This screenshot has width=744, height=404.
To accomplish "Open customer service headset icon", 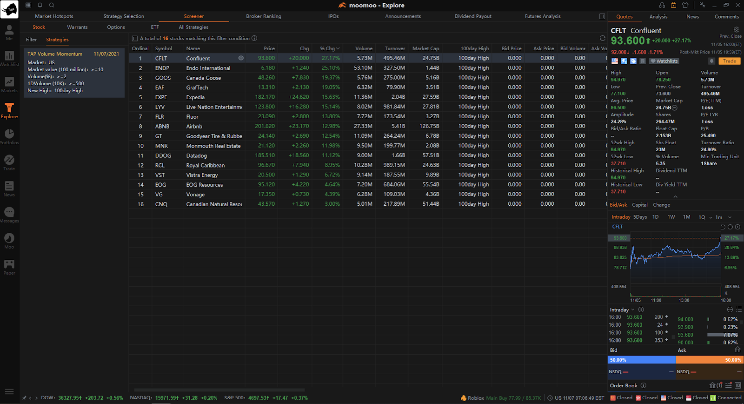I will pyautogui.click(x=662, y=5).
